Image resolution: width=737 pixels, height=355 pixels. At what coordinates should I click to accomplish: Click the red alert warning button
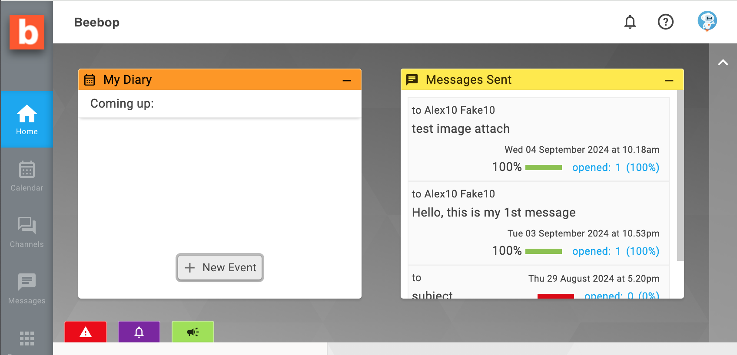(86, 332)
